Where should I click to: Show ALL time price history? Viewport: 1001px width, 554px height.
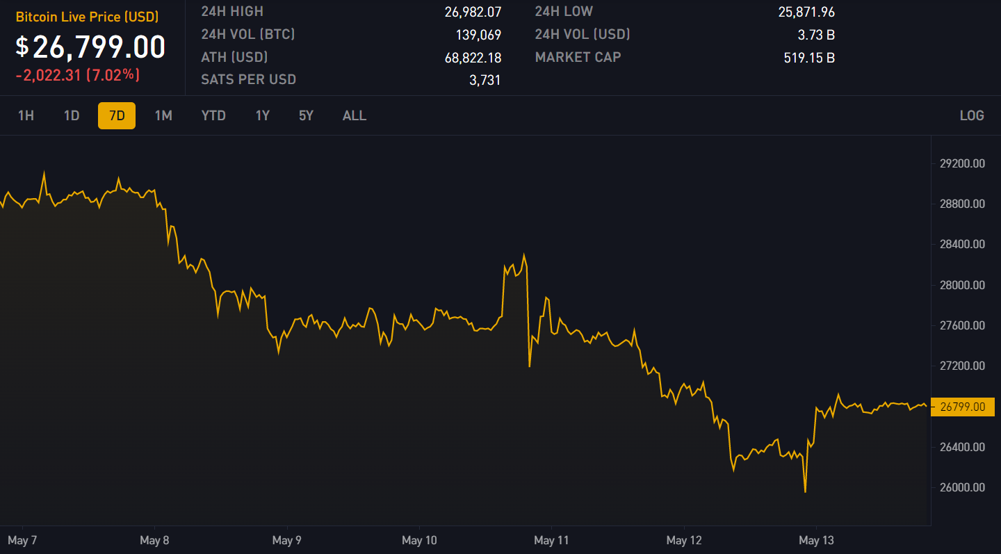coord(354,115)
